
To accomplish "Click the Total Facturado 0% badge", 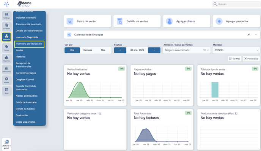I will click(188, 113).
